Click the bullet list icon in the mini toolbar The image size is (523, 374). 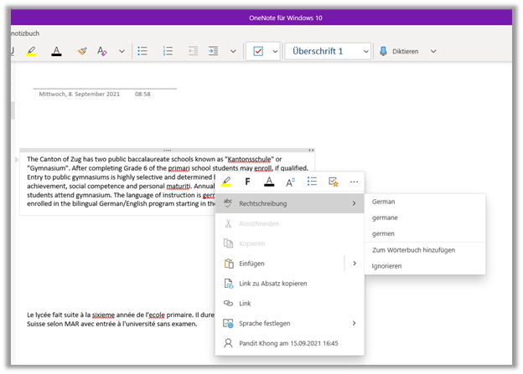[x=312, y=182]
